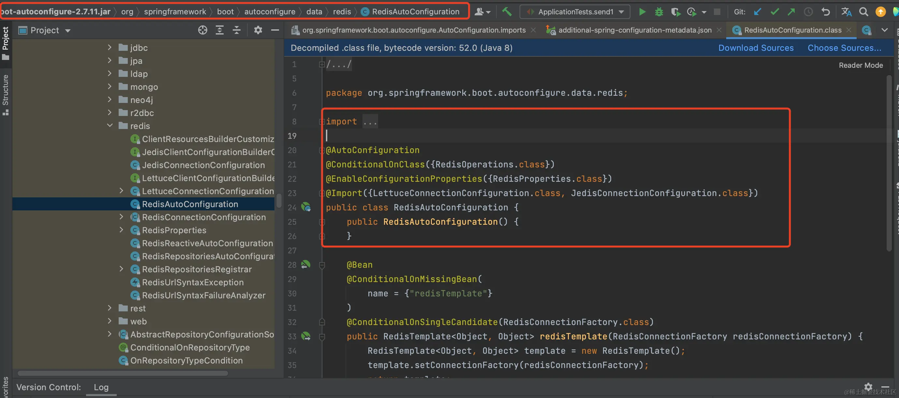This screenshot has width=899, height=398.
Task: Expand the RedisProperties tree node
Action: click(121, 230)
